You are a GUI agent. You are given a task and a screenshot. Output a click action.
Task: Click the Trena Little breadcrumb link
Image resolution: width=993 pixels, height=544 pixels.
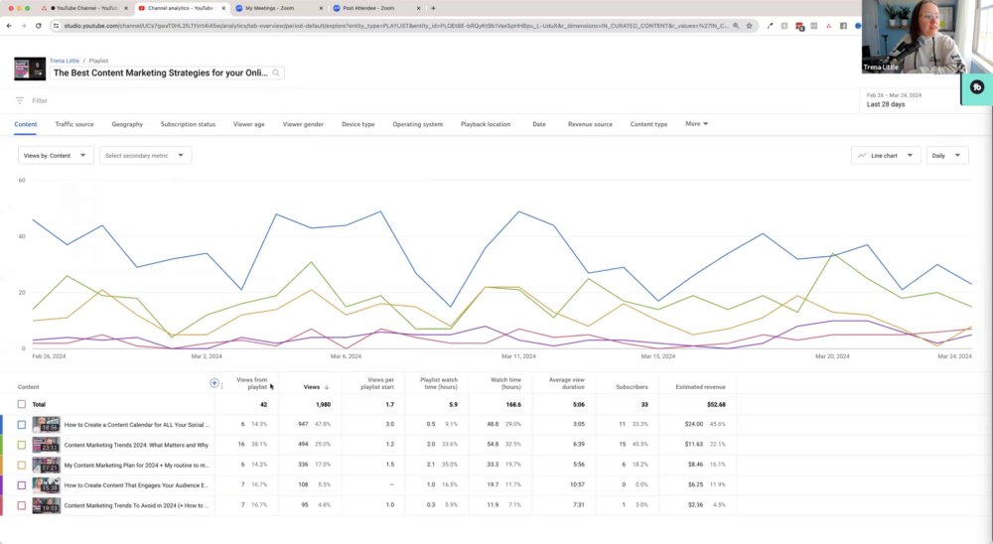pos(65,61)
